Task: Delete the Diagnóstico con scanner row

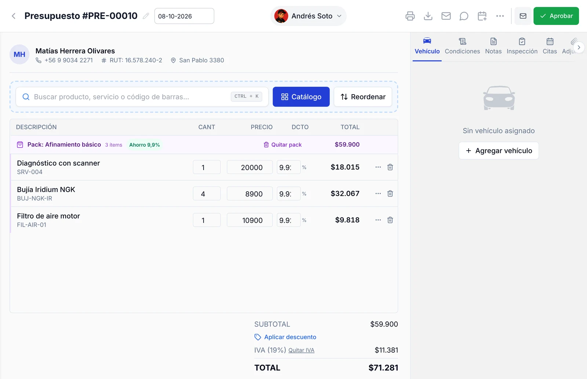Action: pos(390,167)
